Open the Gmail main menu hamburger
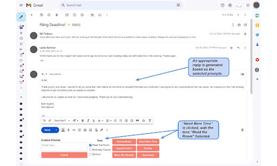Screen dimensions: 277x166 tap(21, 5)
